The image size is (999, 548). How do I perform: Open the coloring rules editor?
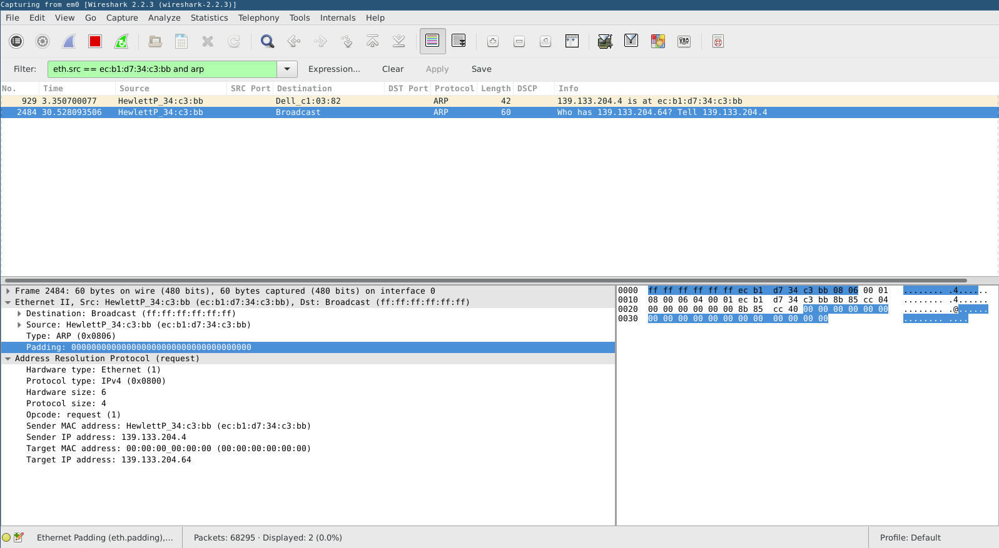(657, 42)
